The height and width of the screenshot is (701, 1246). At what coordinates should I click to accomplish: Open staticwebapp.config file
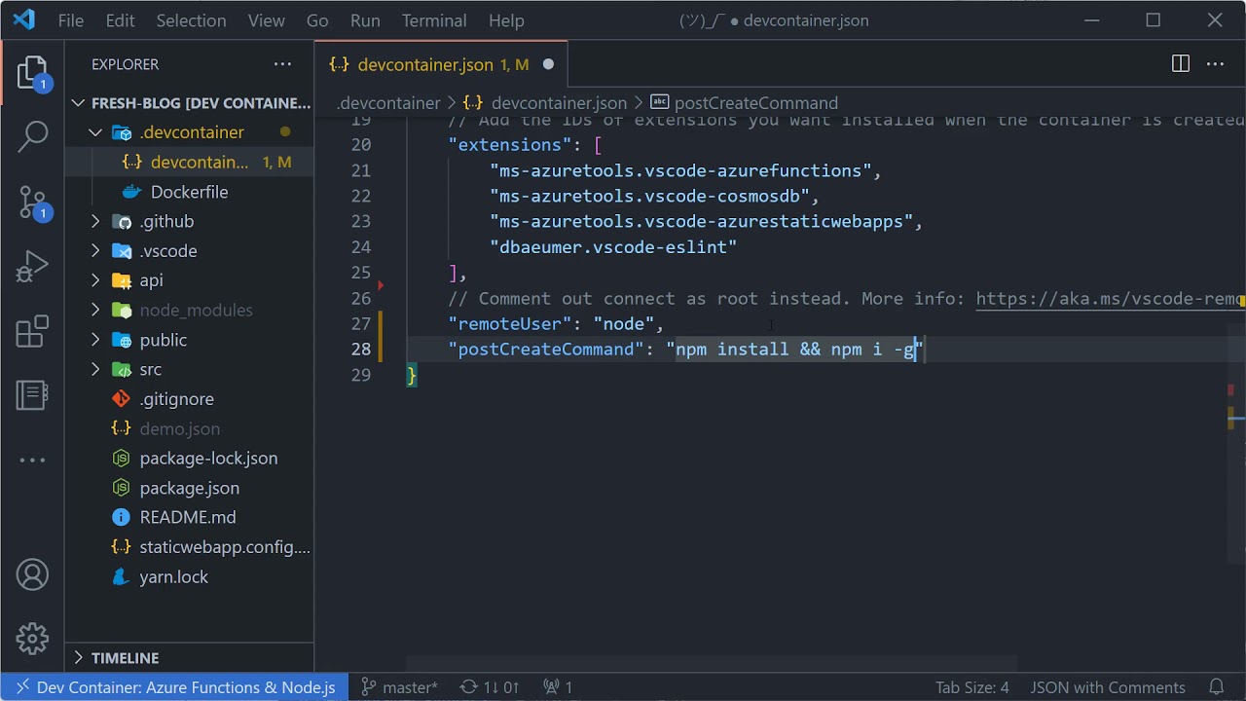[224, 547]
